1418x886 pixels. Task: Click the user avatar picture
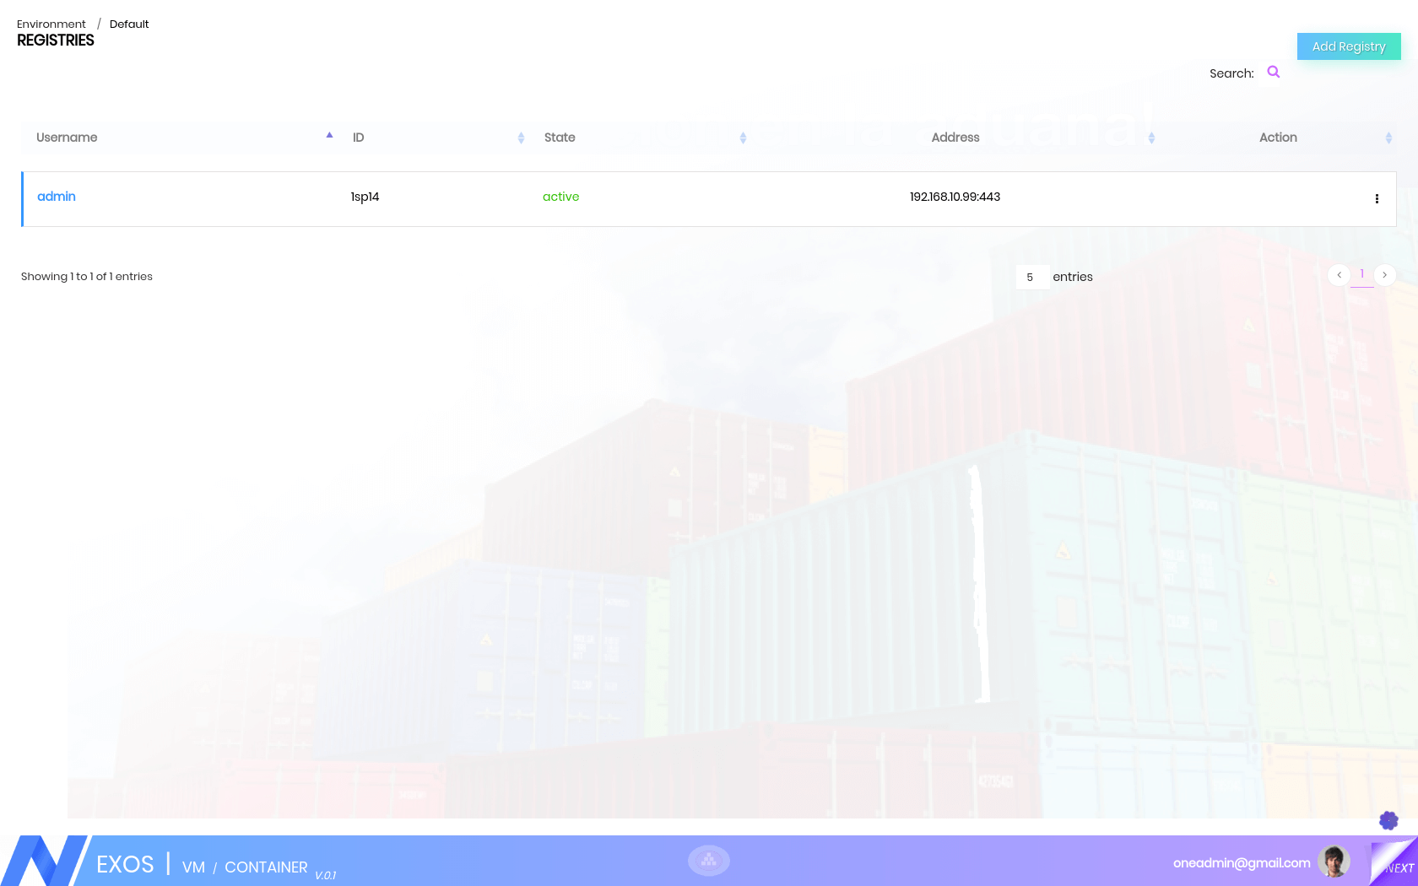pyautogui.click(x=1334, y=862)
